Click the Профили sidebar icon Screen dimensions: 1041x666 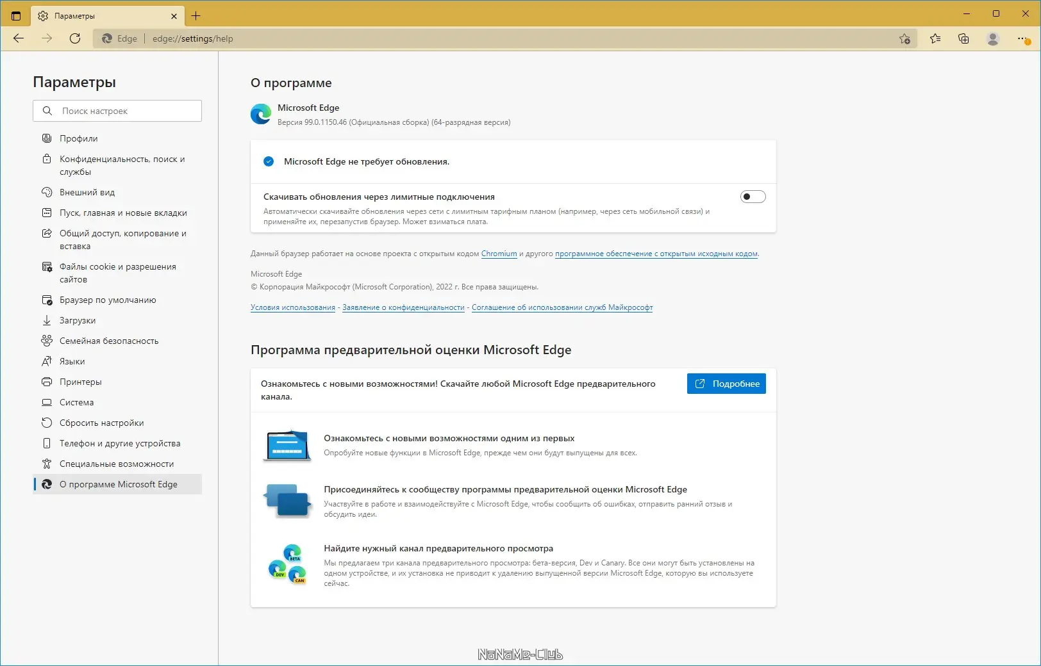[x=47, y=138]
